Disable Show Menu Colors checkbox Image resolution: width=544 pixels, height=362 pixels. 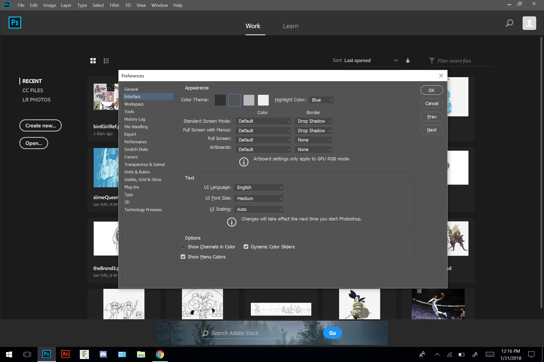(x=183, y=257)
